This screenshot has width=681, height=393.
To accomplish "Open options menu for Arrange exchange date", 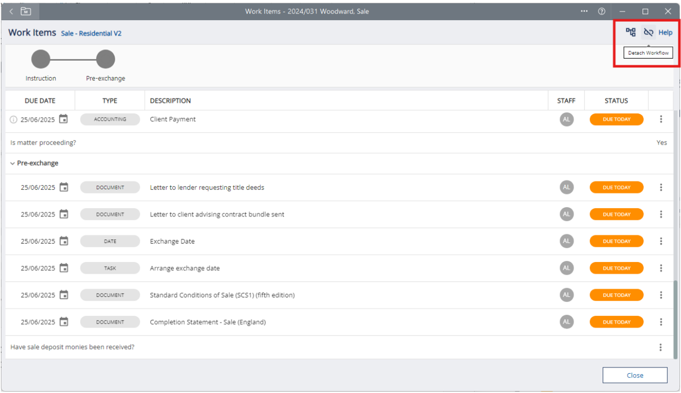I will point(661,268).
